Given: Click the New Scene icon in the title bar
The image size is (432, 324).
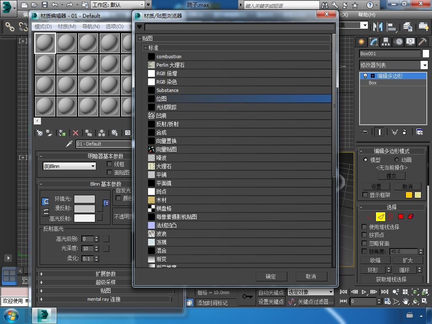Looking at the screenshot, I should [24, 5].
